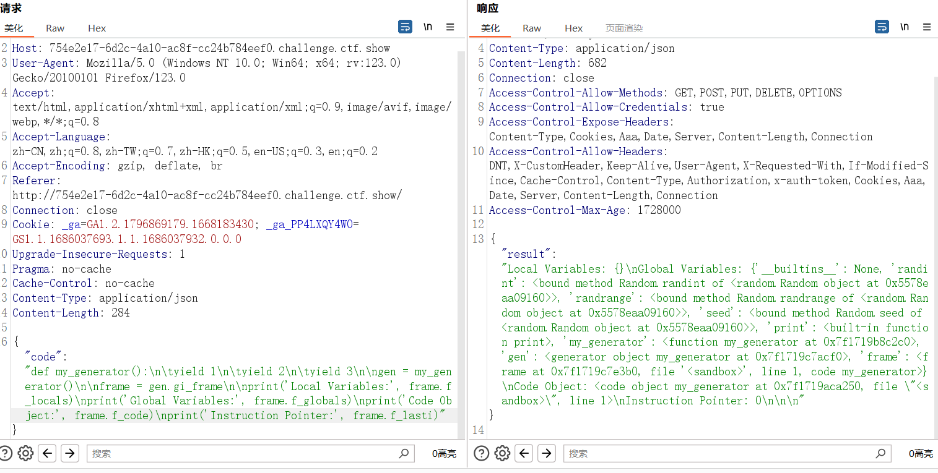Switch to response Raw tab
Image resolution: width=938 pixels, height=473 pixels.
pyautogui.click(x=532, y=28)
